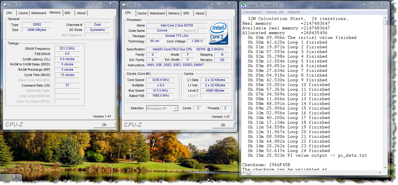The height and width of the screenshot is (185, 398).
Task: Click the 'Allocated memory =268435496' line
Action: 285,33
